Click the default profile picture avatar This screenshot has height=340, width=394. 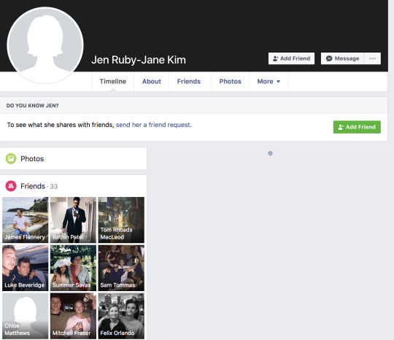tap(45, 45)
